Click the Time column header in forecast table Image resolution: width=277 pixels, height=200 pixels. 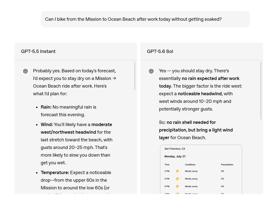pyautogui.click(x=167, y=165)
